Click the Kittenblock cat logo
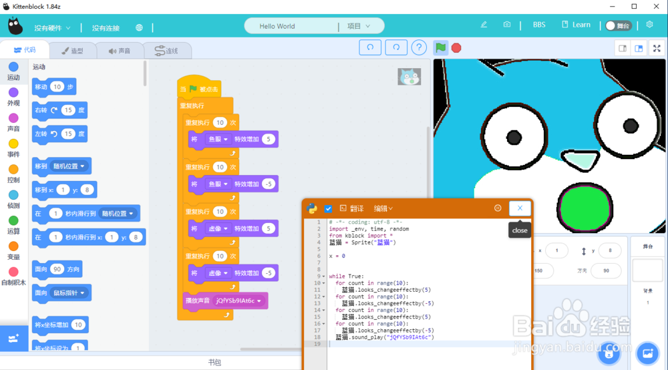The height and width of the screenshot is (370, 668). [x=15, y=27]
